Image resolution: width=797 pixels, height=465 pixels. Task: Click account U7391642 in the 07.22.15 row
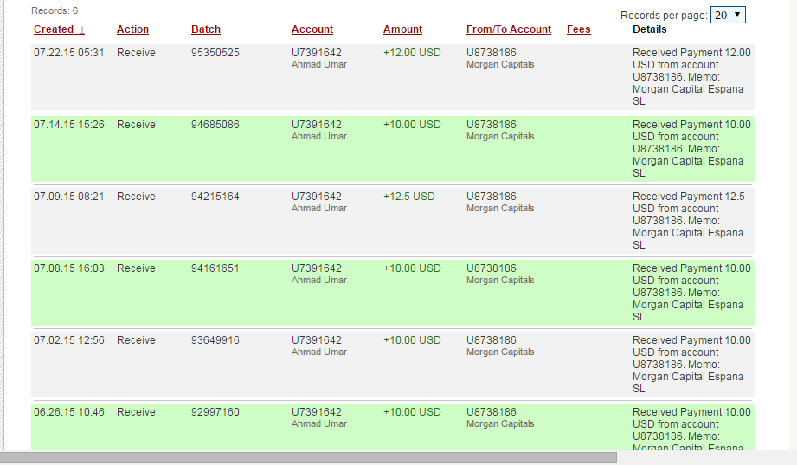(x=317, y=53)
